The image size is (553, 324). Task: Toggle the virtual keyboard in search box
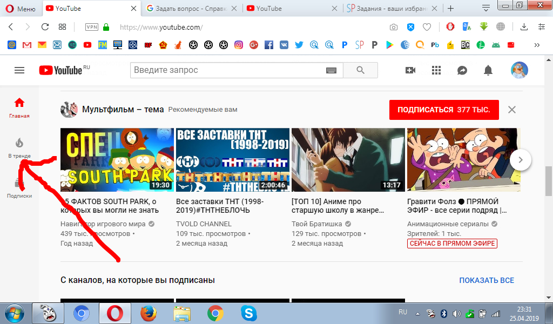coord(331,70)
